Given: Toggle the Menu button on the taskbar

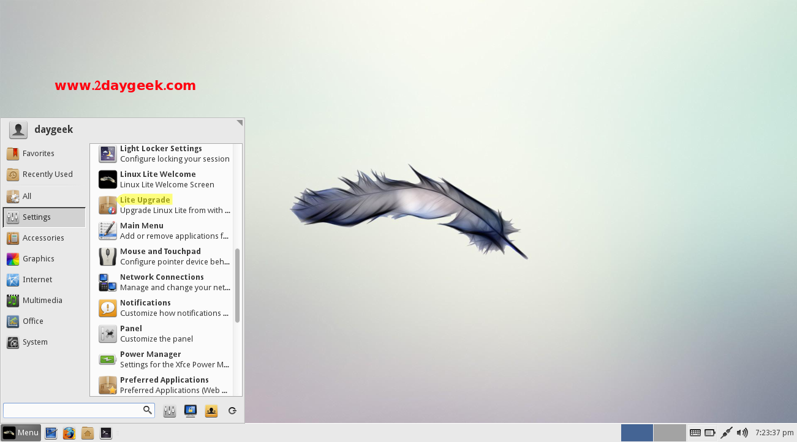Looking at the screenshot, I should click(x=21, y=433).
